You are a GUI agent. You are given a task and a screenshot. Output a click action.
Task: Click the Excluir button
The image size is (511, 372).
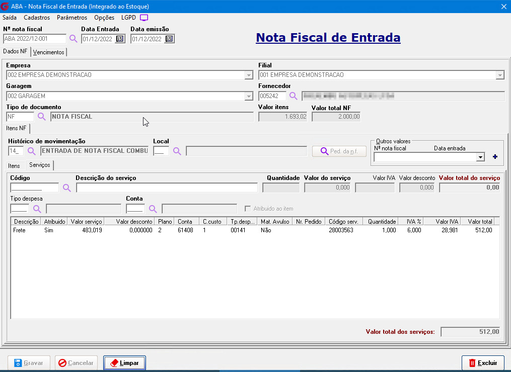coord(483,363)
